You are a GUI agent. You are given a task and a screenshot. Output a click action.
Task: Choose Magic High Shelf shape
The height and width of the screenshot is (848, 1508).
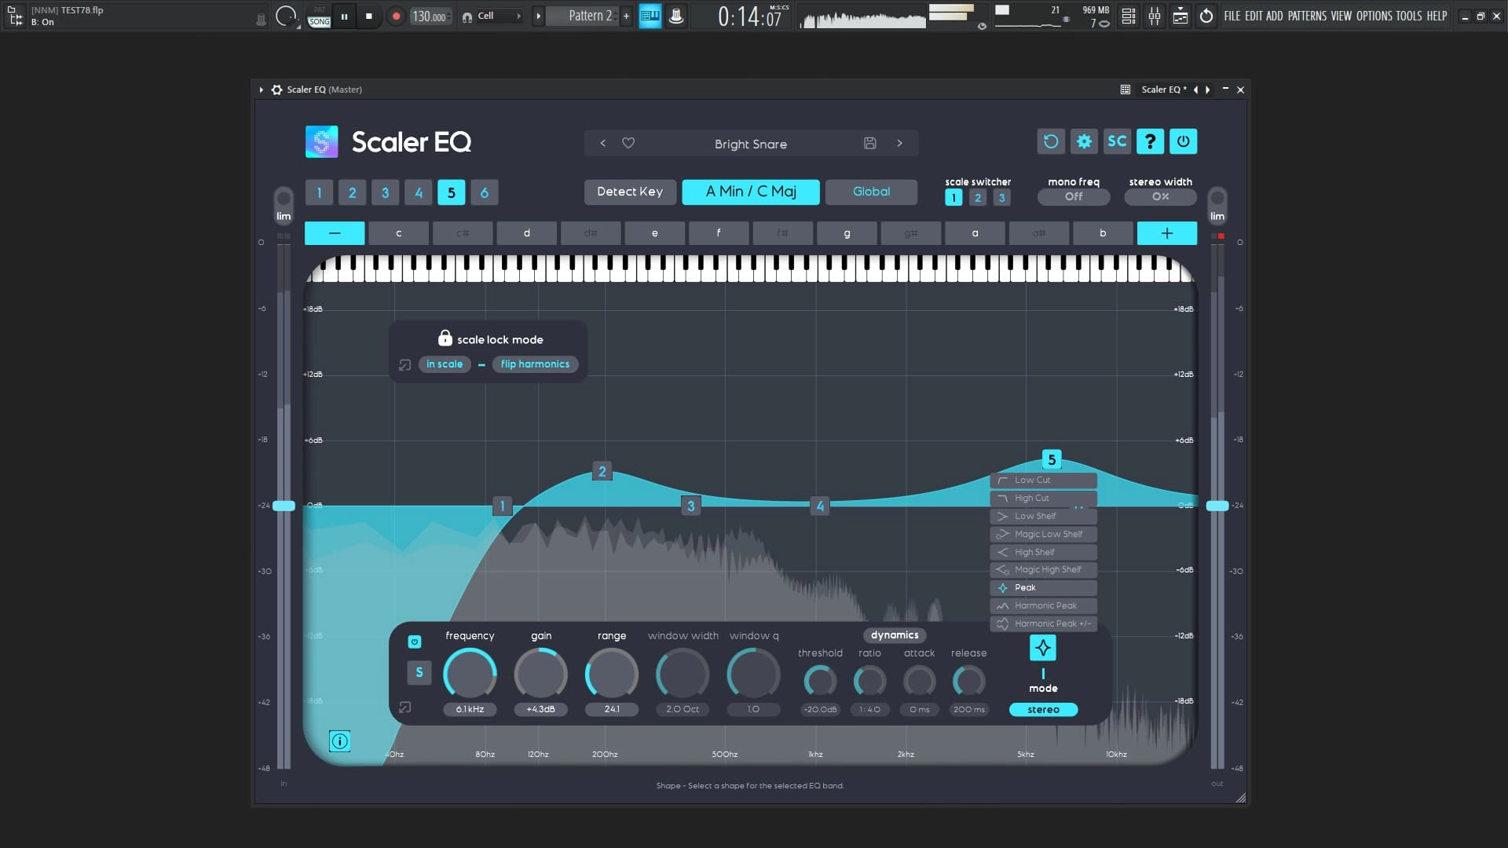[1043, 569]
